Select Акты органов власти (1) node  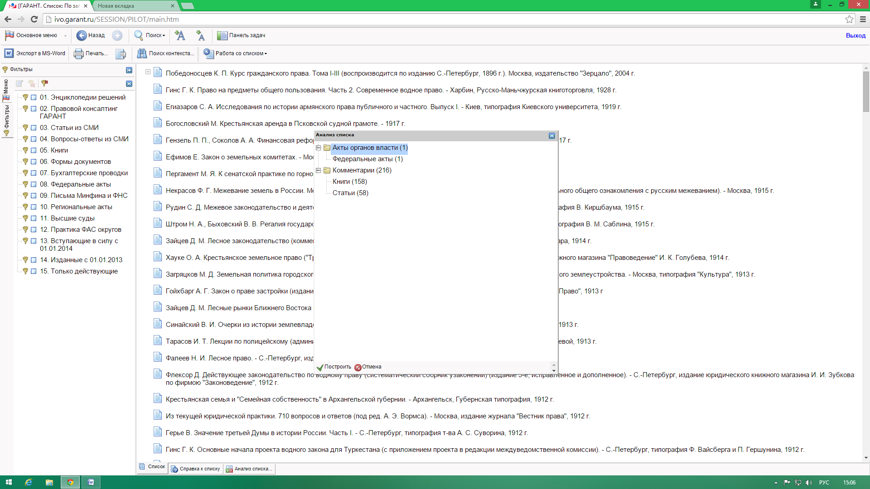pos(370,148)
